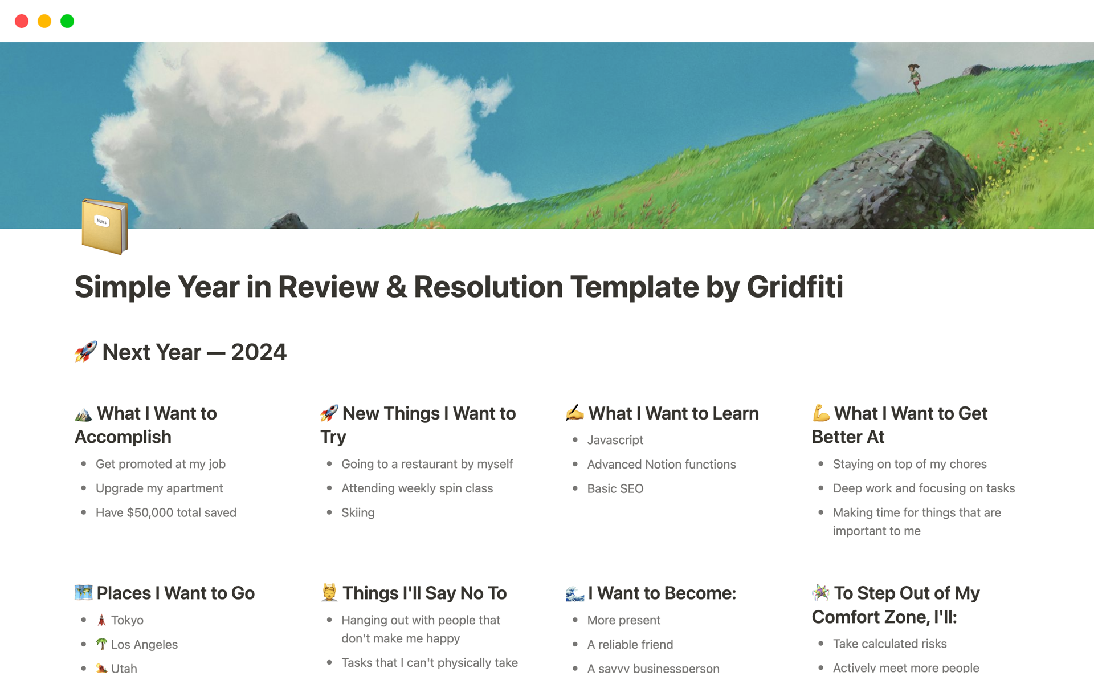
Task: Click the Things I'll Say No To heading
Action: click(x=424, y=593)
